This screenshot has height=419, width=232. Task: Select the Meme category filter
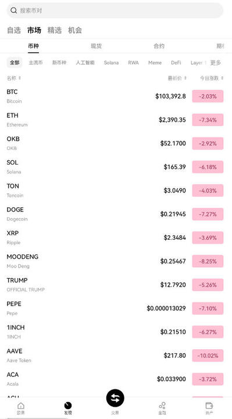click(155, 62)
